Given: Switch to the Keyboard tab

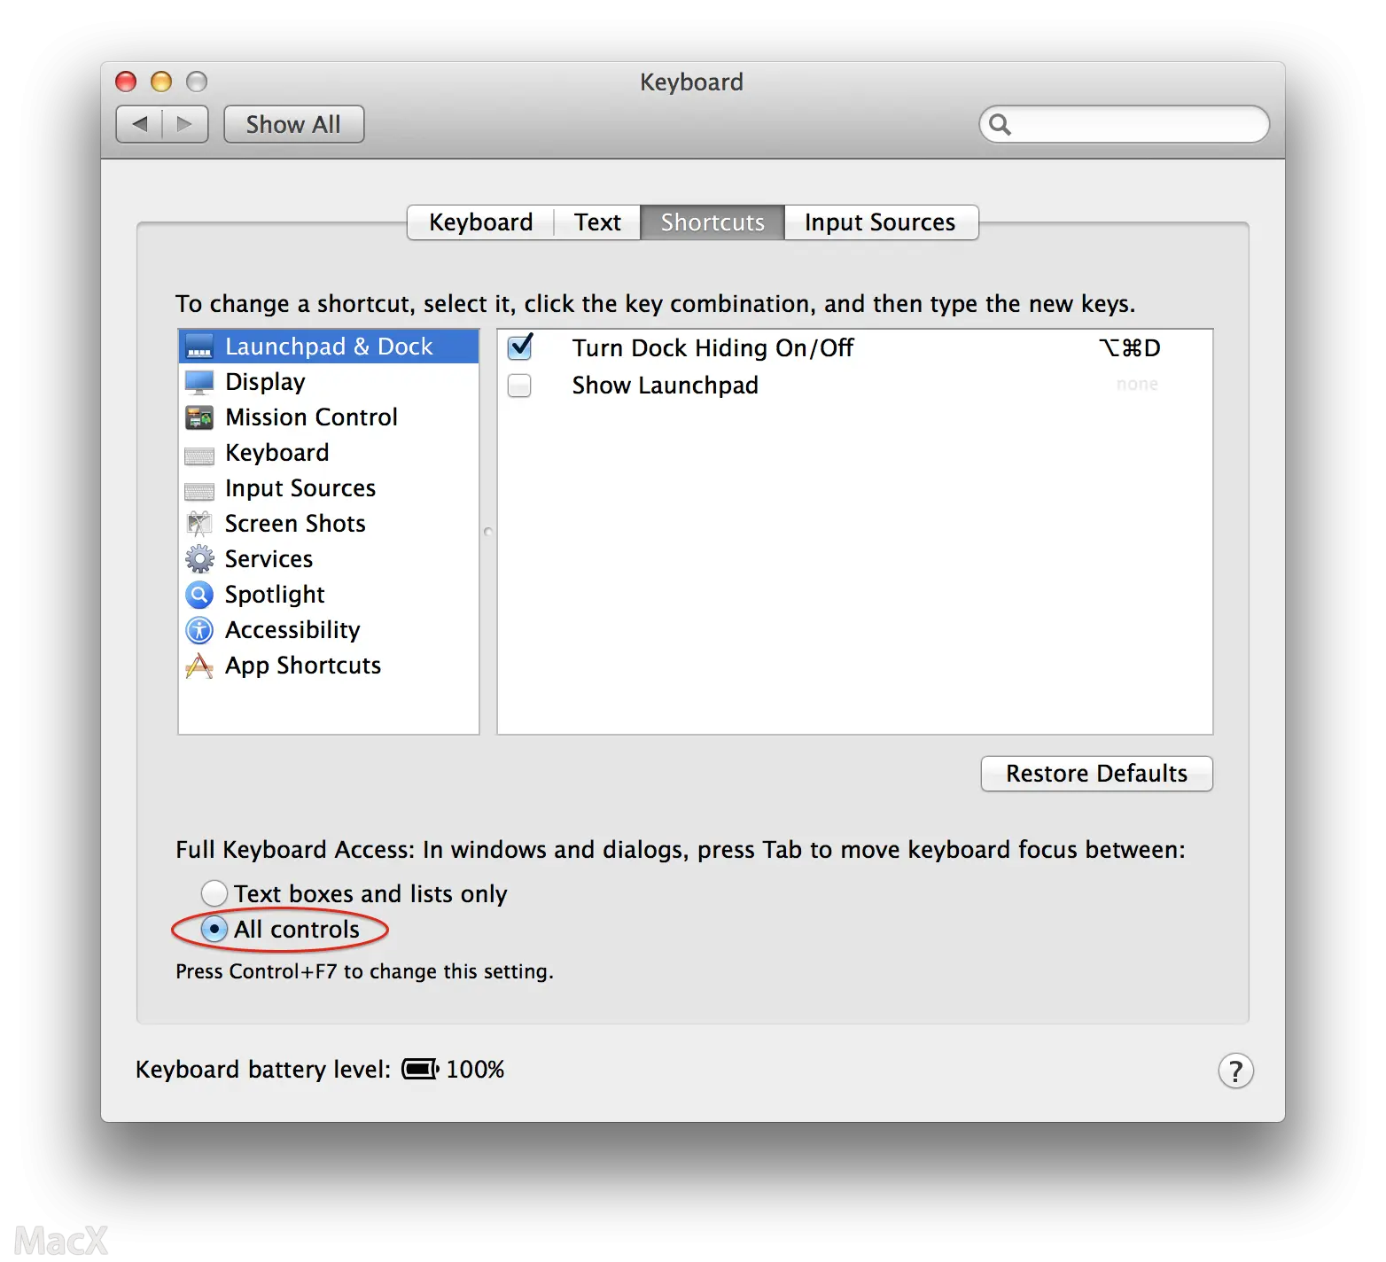Looking at the screenshot, I should tap(480, 222).
